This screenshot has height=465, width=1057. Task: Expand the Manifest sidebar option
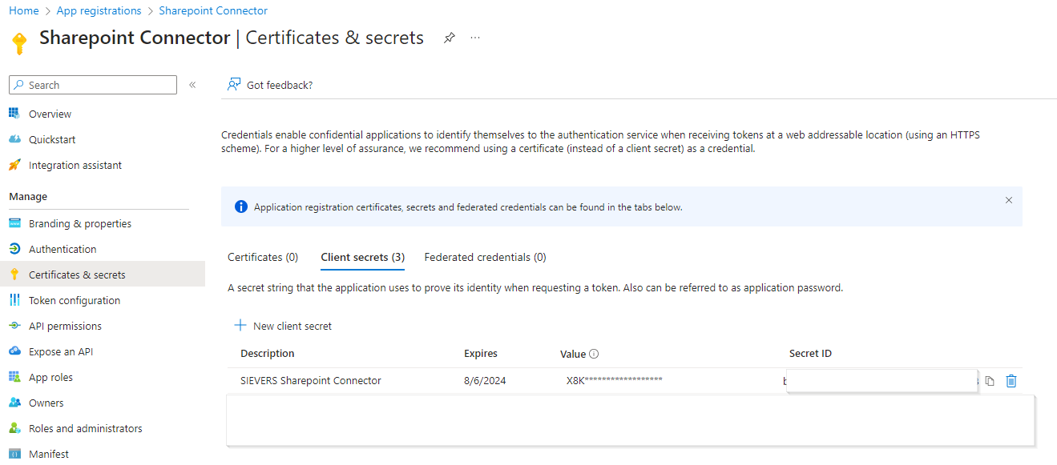pyautogui.click(x=50, y=453)
